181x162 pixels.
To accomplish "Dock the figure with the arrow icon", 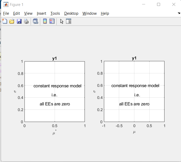I will click(x=179, y=13).
